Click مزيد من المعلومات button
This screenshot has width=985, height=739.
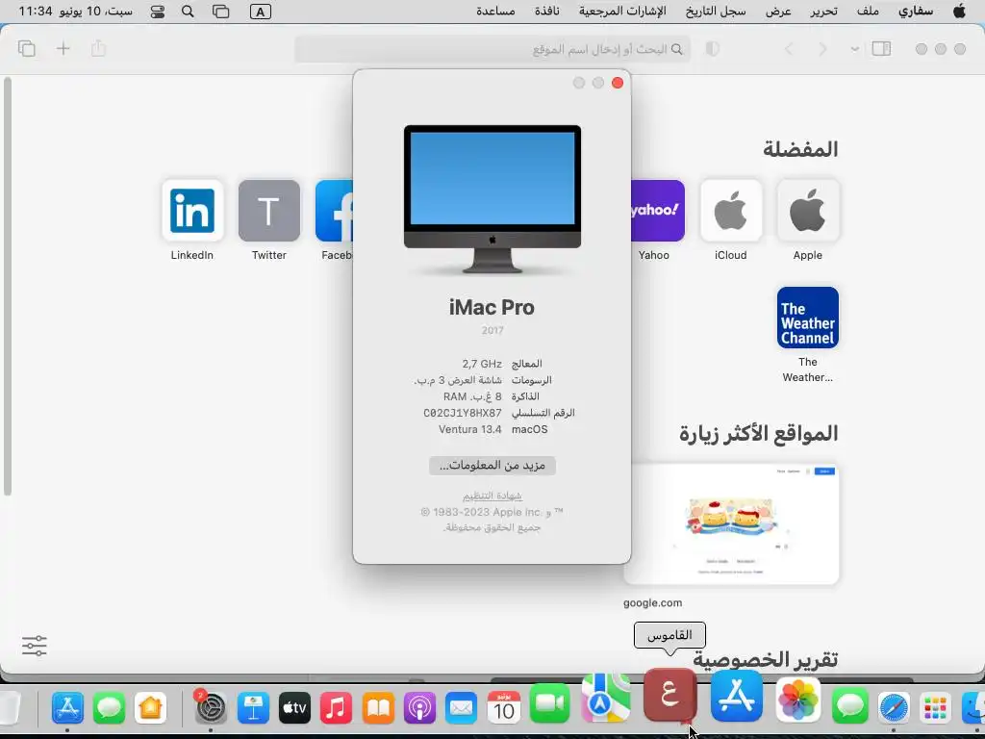[492, 466]
